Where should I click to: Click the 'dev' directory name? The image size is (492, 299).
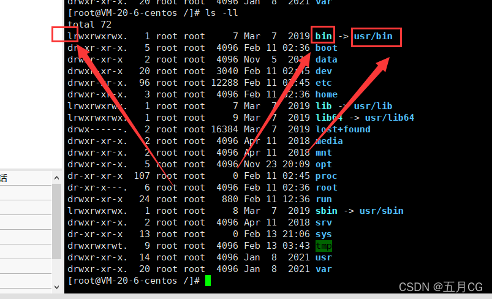324,71
